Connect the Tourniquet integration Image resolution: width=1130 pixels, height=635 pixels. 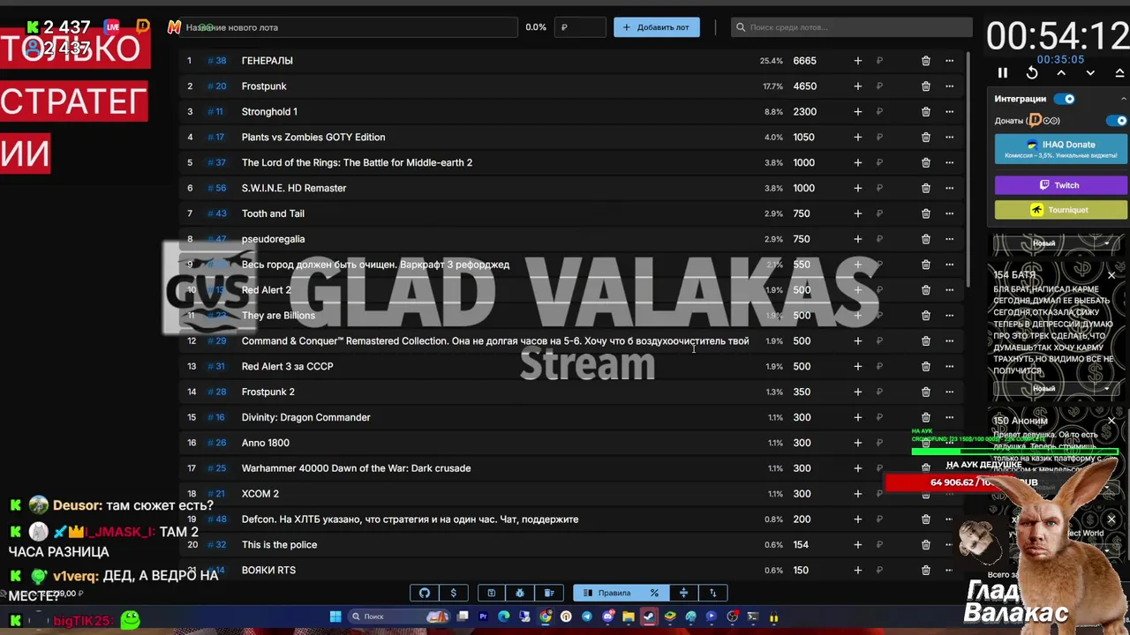point(1061,210)
